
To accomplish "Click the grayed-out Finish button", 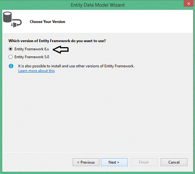I will tap(144, 162).
